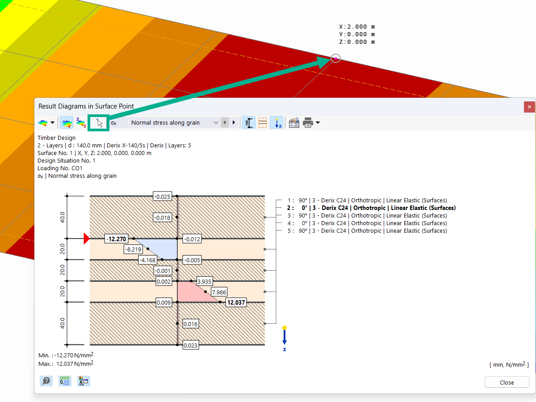The image size is (536, 402).
Task: Step to previous stress type with left arrow
Action: 225,122
